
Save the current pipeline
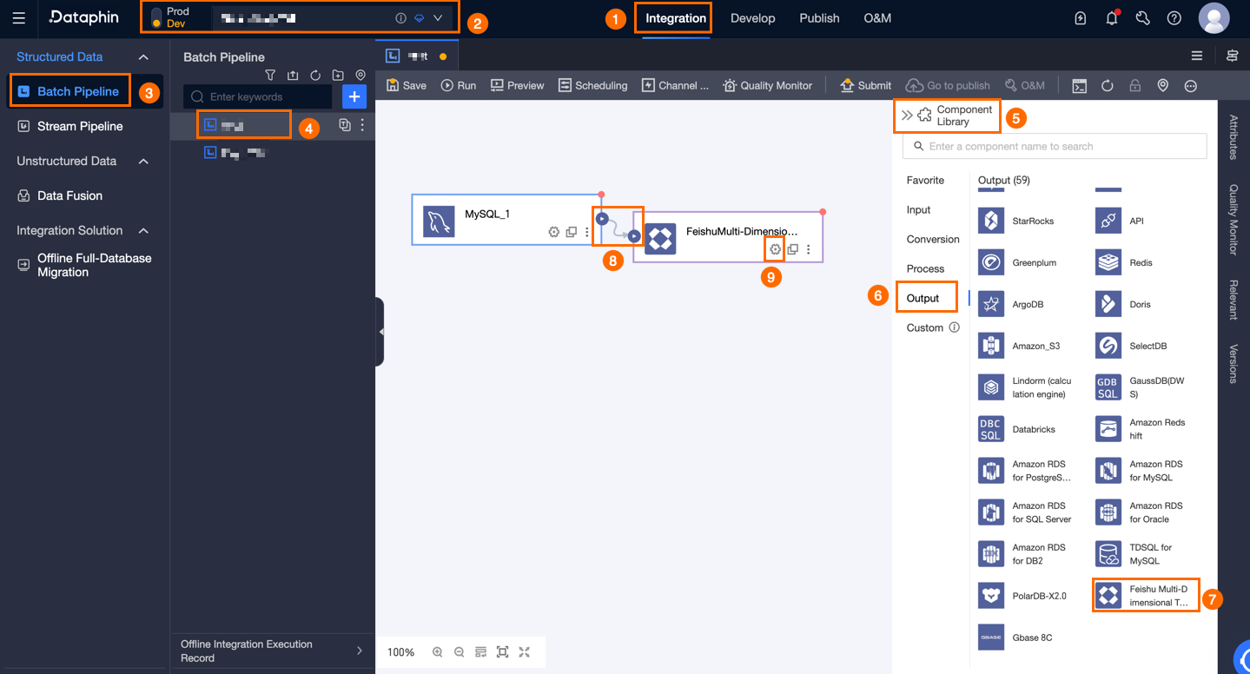[x=407, y=85]
